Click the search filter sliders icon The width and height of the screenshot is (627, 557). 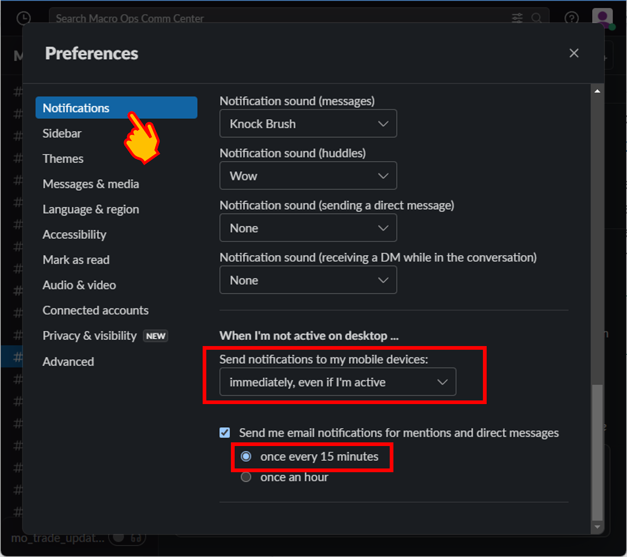517,18
